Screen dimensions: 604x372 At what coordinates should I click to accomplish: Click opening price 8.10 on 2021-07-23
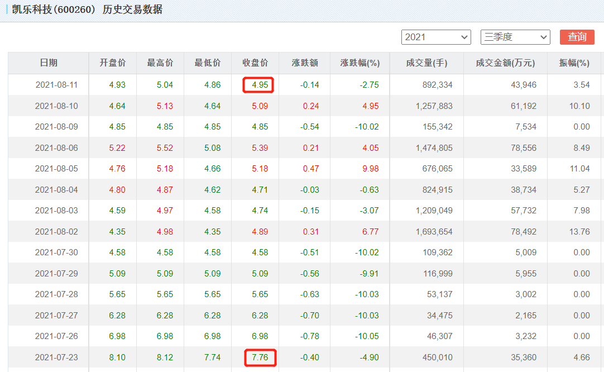pyautogui.click(x=117, y=357)
